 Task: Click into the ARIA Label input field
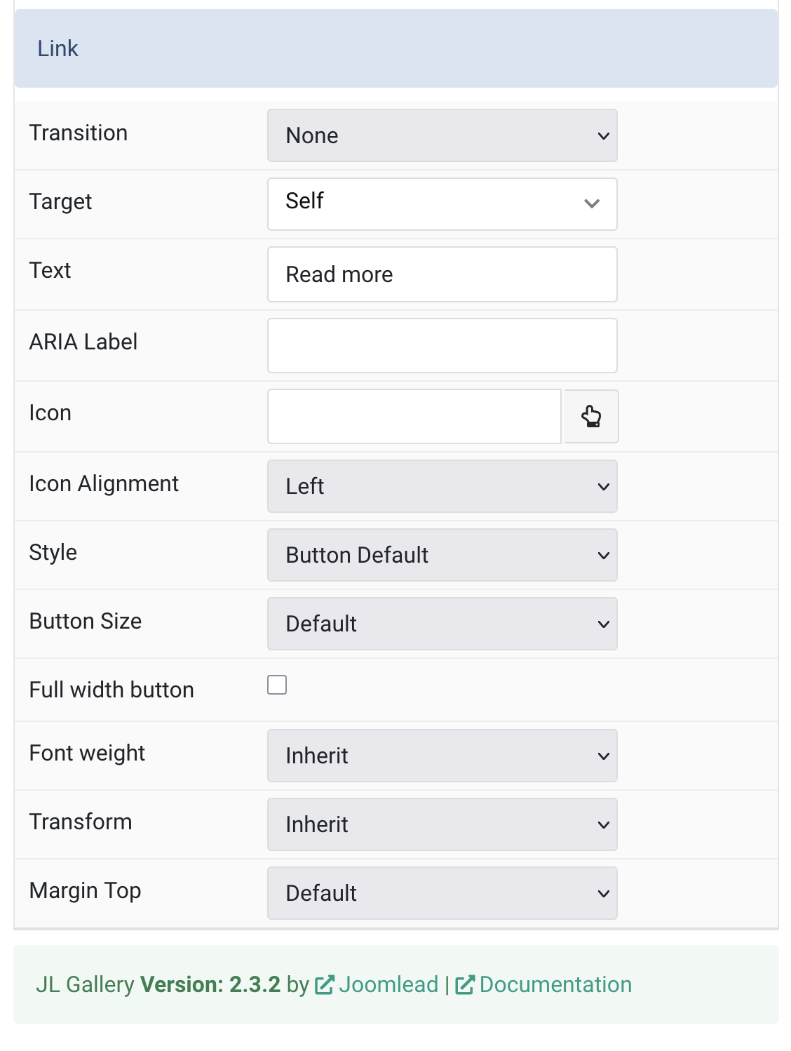tap(442, 346)
